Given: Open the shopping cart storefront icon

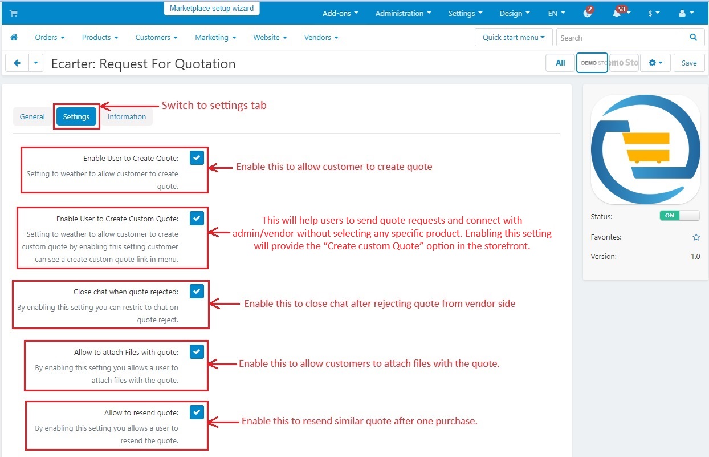Looking at the screenshot, I should pyautogui.click(x=14, y=13).
